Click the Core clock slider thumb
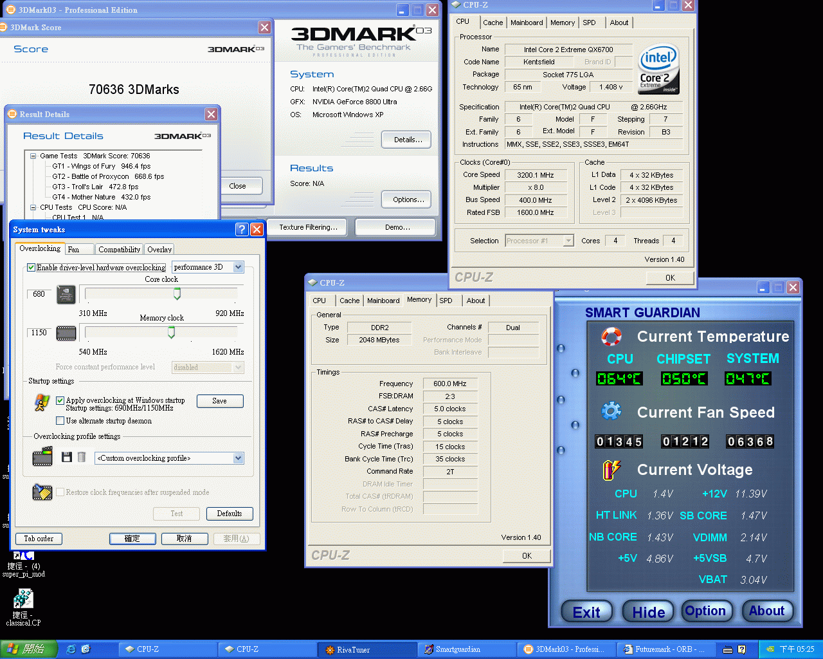The width and height of the screenshot is (823, 659). (177, 293)
